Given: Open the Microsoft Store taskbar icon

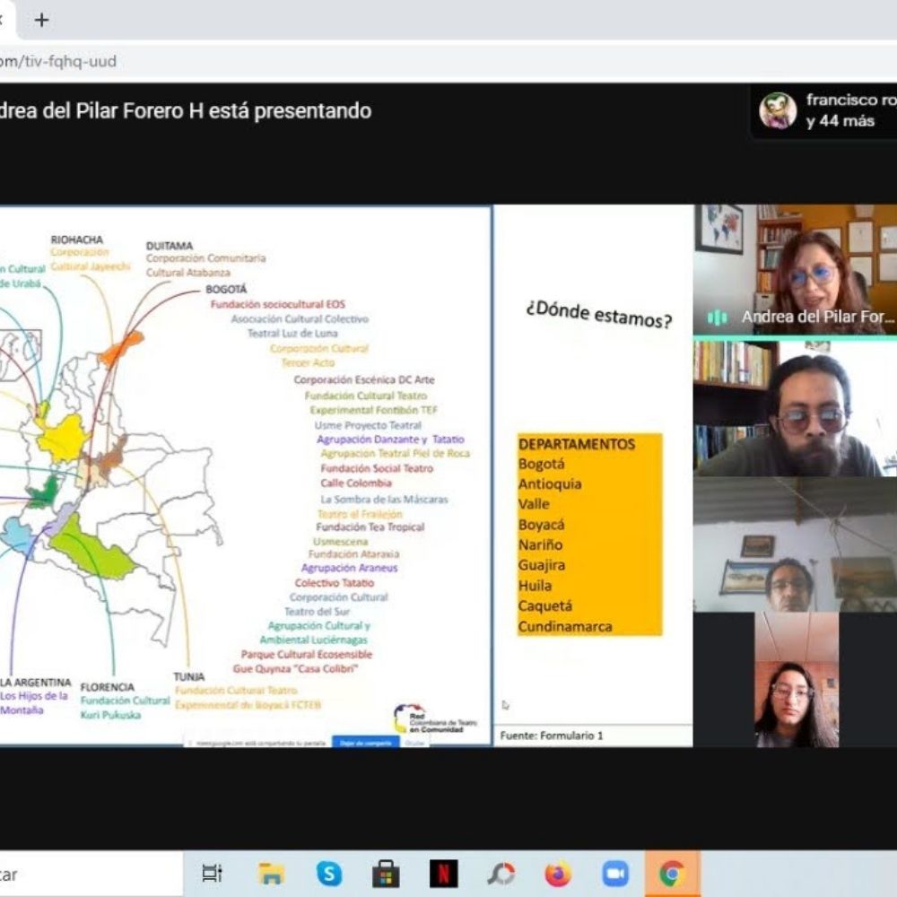Looking at the screenshot, I should (386, 874).
